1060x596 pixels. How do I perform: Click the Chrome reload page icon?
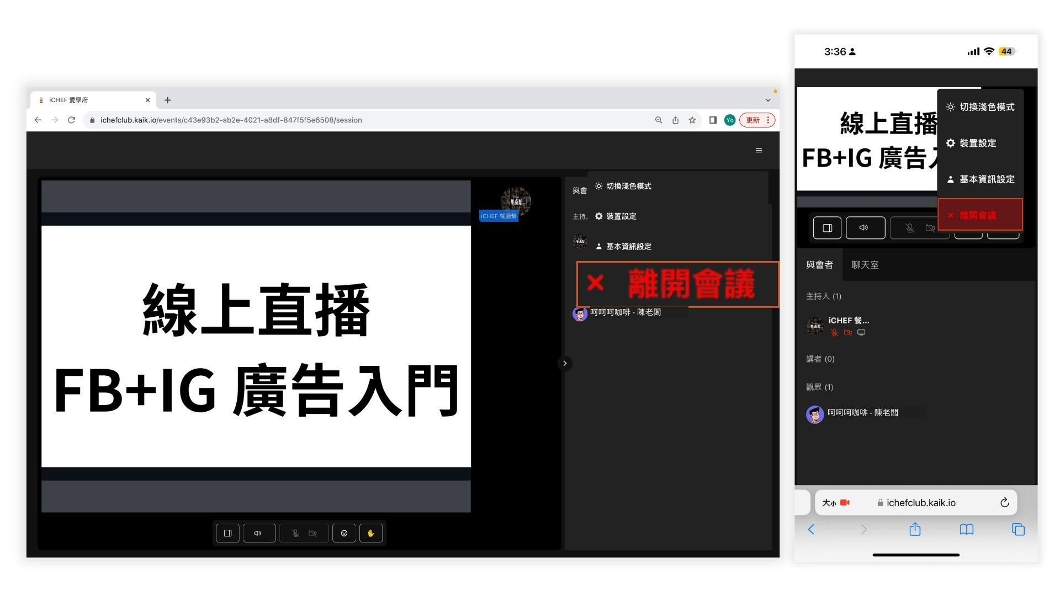click(71, 120)
